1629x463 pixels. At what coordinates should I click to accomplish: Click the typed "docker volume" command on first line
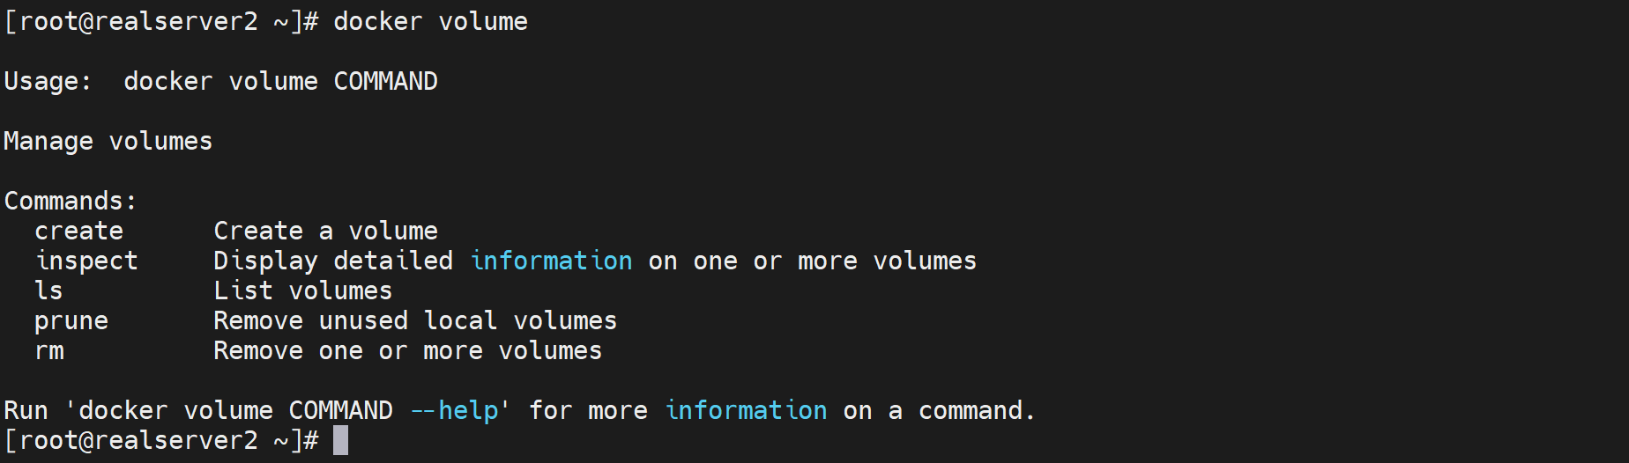click(x=430, y=22)
